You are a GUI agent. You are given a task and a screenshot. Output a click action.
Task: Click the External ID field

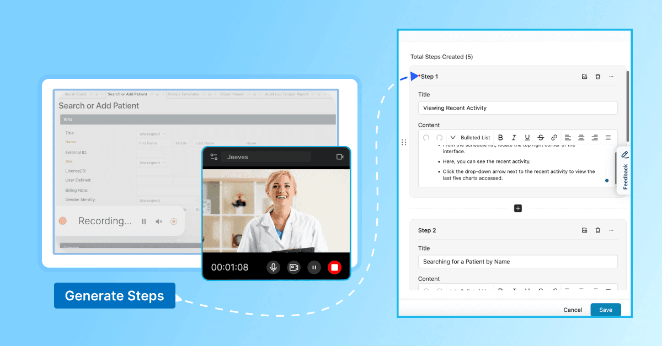(x=150, y=153)
